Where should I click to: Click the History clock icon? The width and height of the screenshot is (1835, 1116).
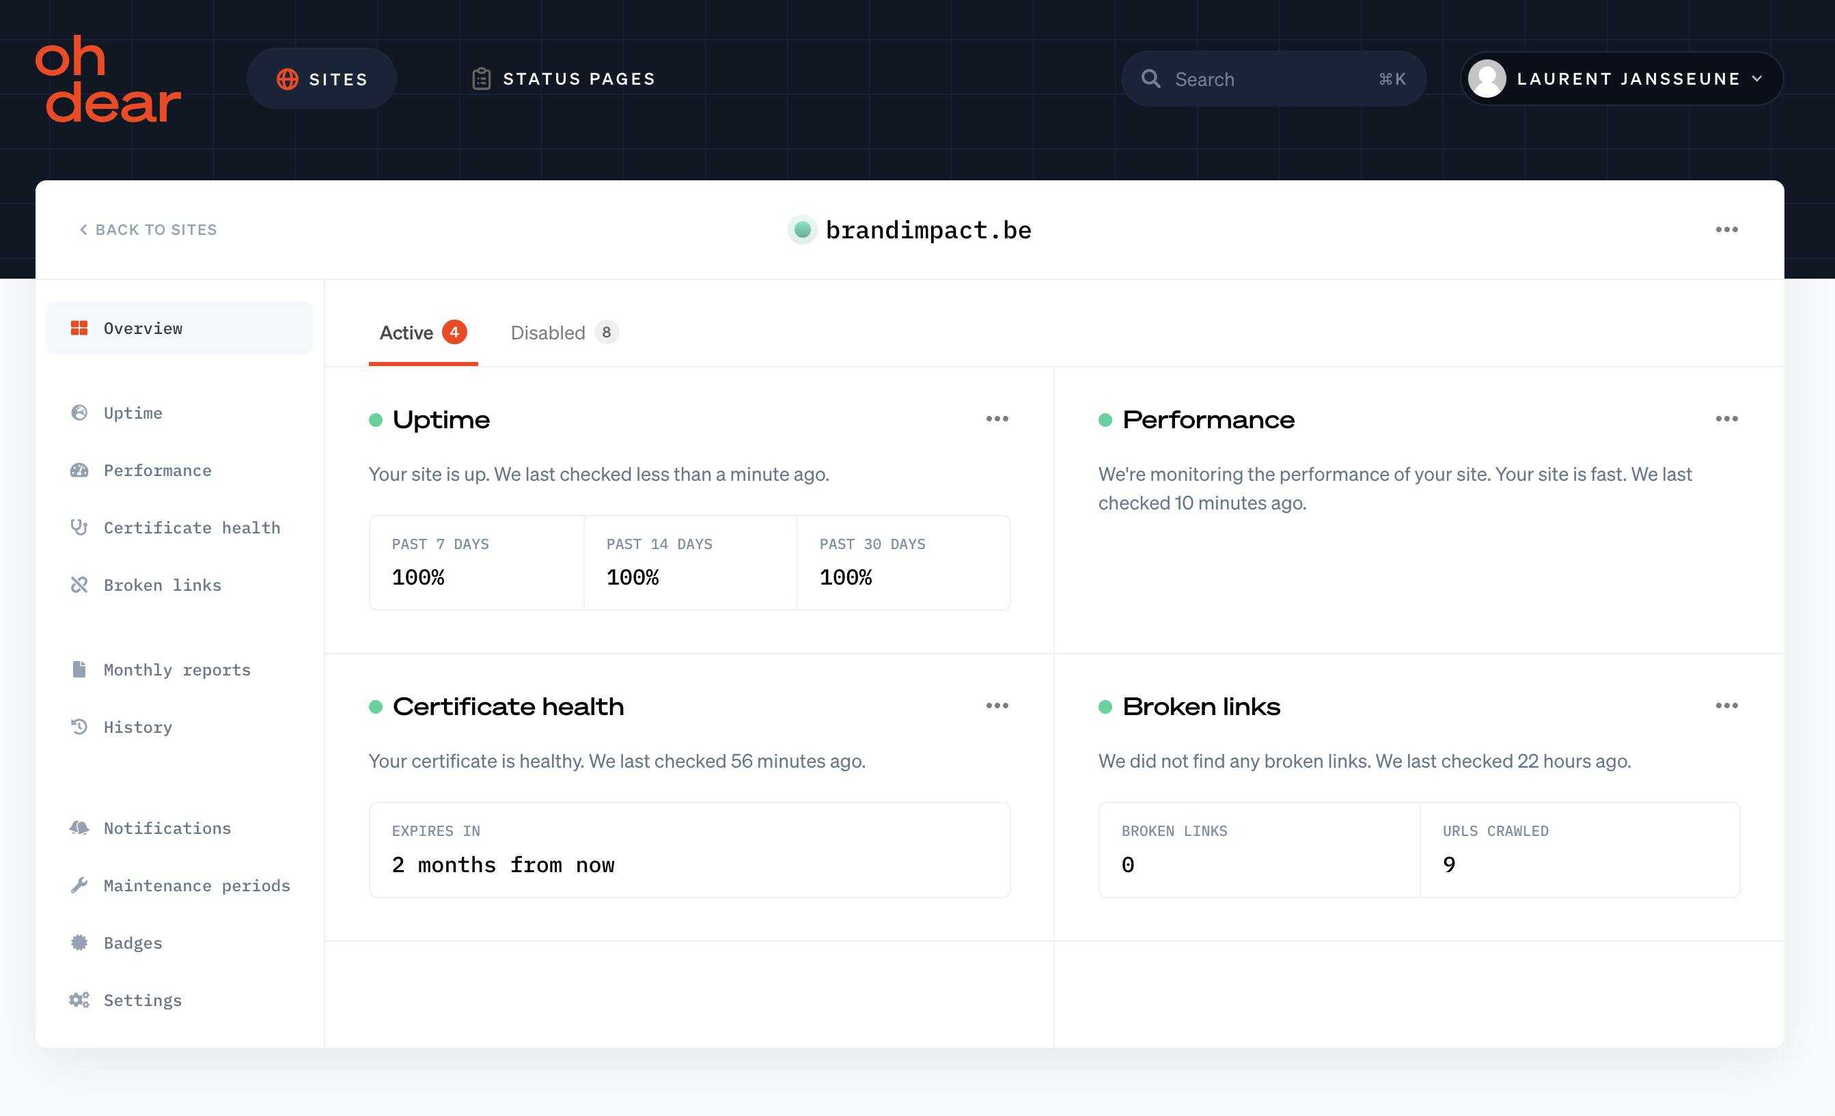coord(79,727)
